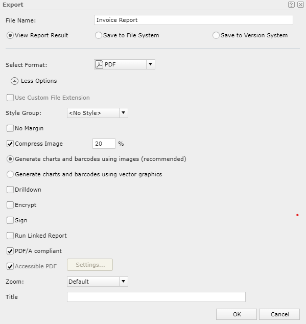Click the File Name input field
This screenshot has height=324, width=306.
194,20
